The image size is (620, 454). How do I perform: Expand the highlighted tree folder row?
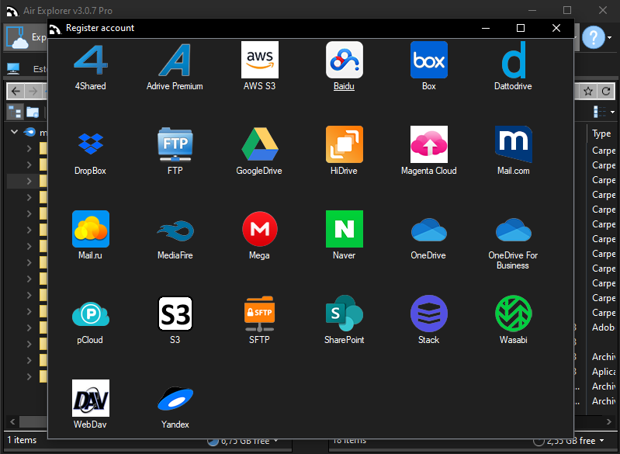point(29,181)
